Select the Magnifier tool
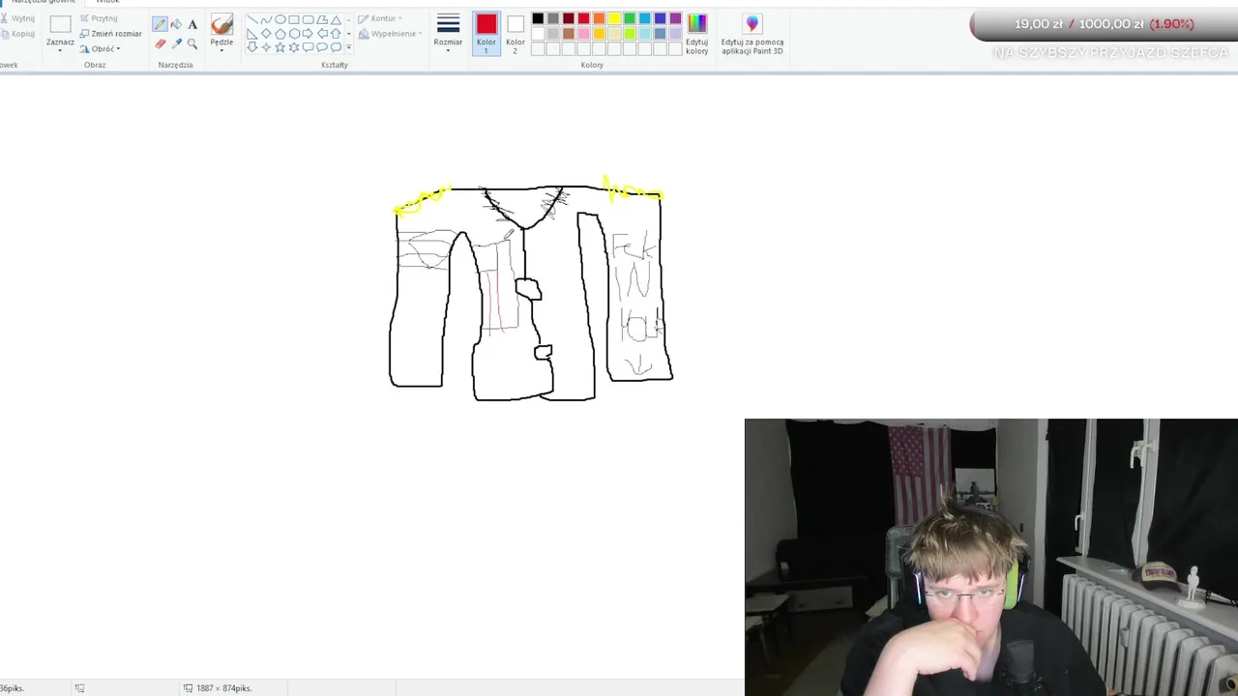The image size is (1238, 696). 192,43
